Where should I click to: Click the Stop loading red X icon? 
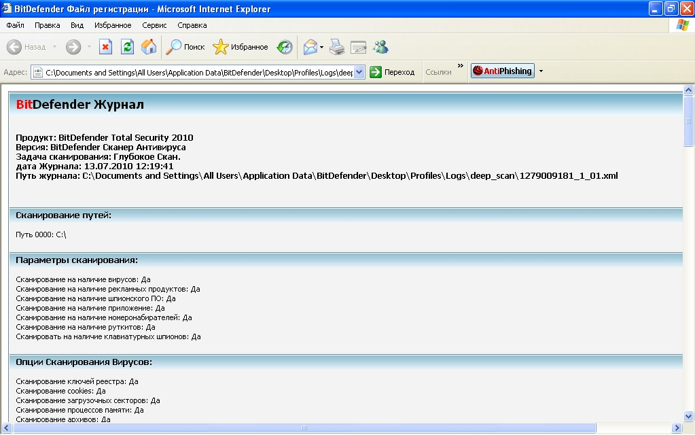(x=105, y=47)
